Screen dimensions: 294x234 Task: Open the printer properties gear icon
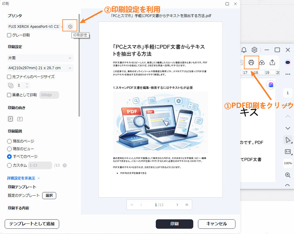click(70, 26)
